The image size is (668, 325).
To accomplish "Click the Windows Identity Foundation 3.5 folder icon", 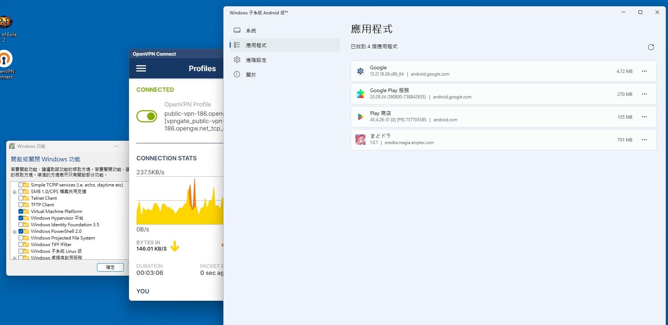I will [x=26, y=225].
